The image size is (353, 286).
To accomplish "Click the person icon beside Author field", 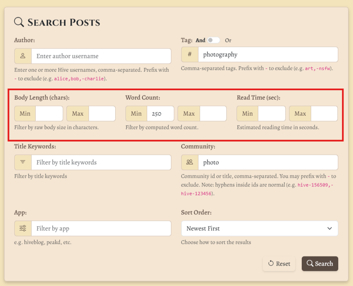I will point(23,56).
